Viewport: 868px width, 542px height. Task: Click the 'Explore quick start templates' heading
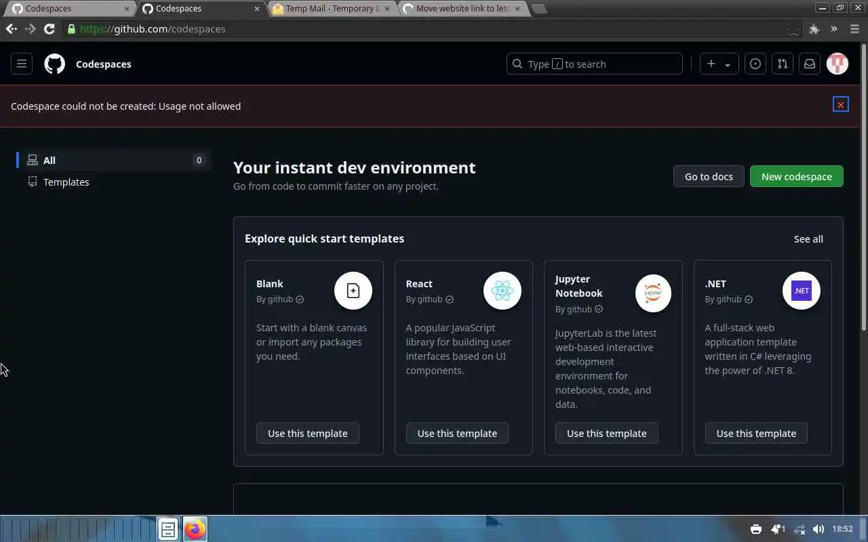324,238
